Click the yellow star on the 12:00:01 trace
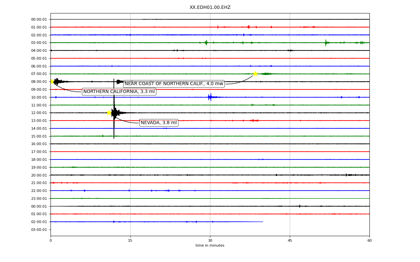Screen dimensions: 420x262 point(109,113)
